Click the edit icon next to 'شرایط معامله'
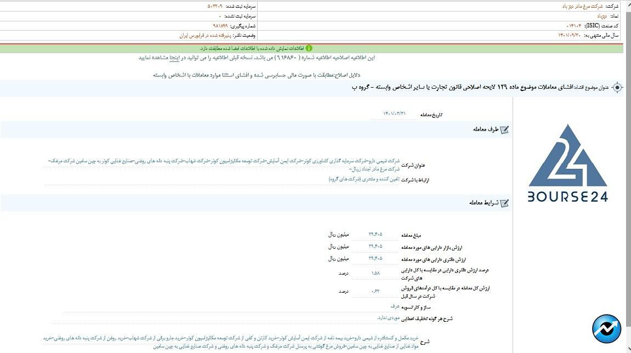This screenshot has height=353, width=631. pos(504,203)
